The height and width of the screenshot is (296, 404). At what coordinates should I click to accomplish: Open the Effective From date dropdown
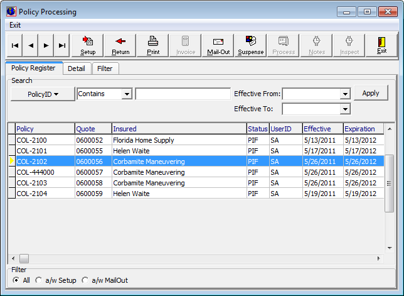344,94
